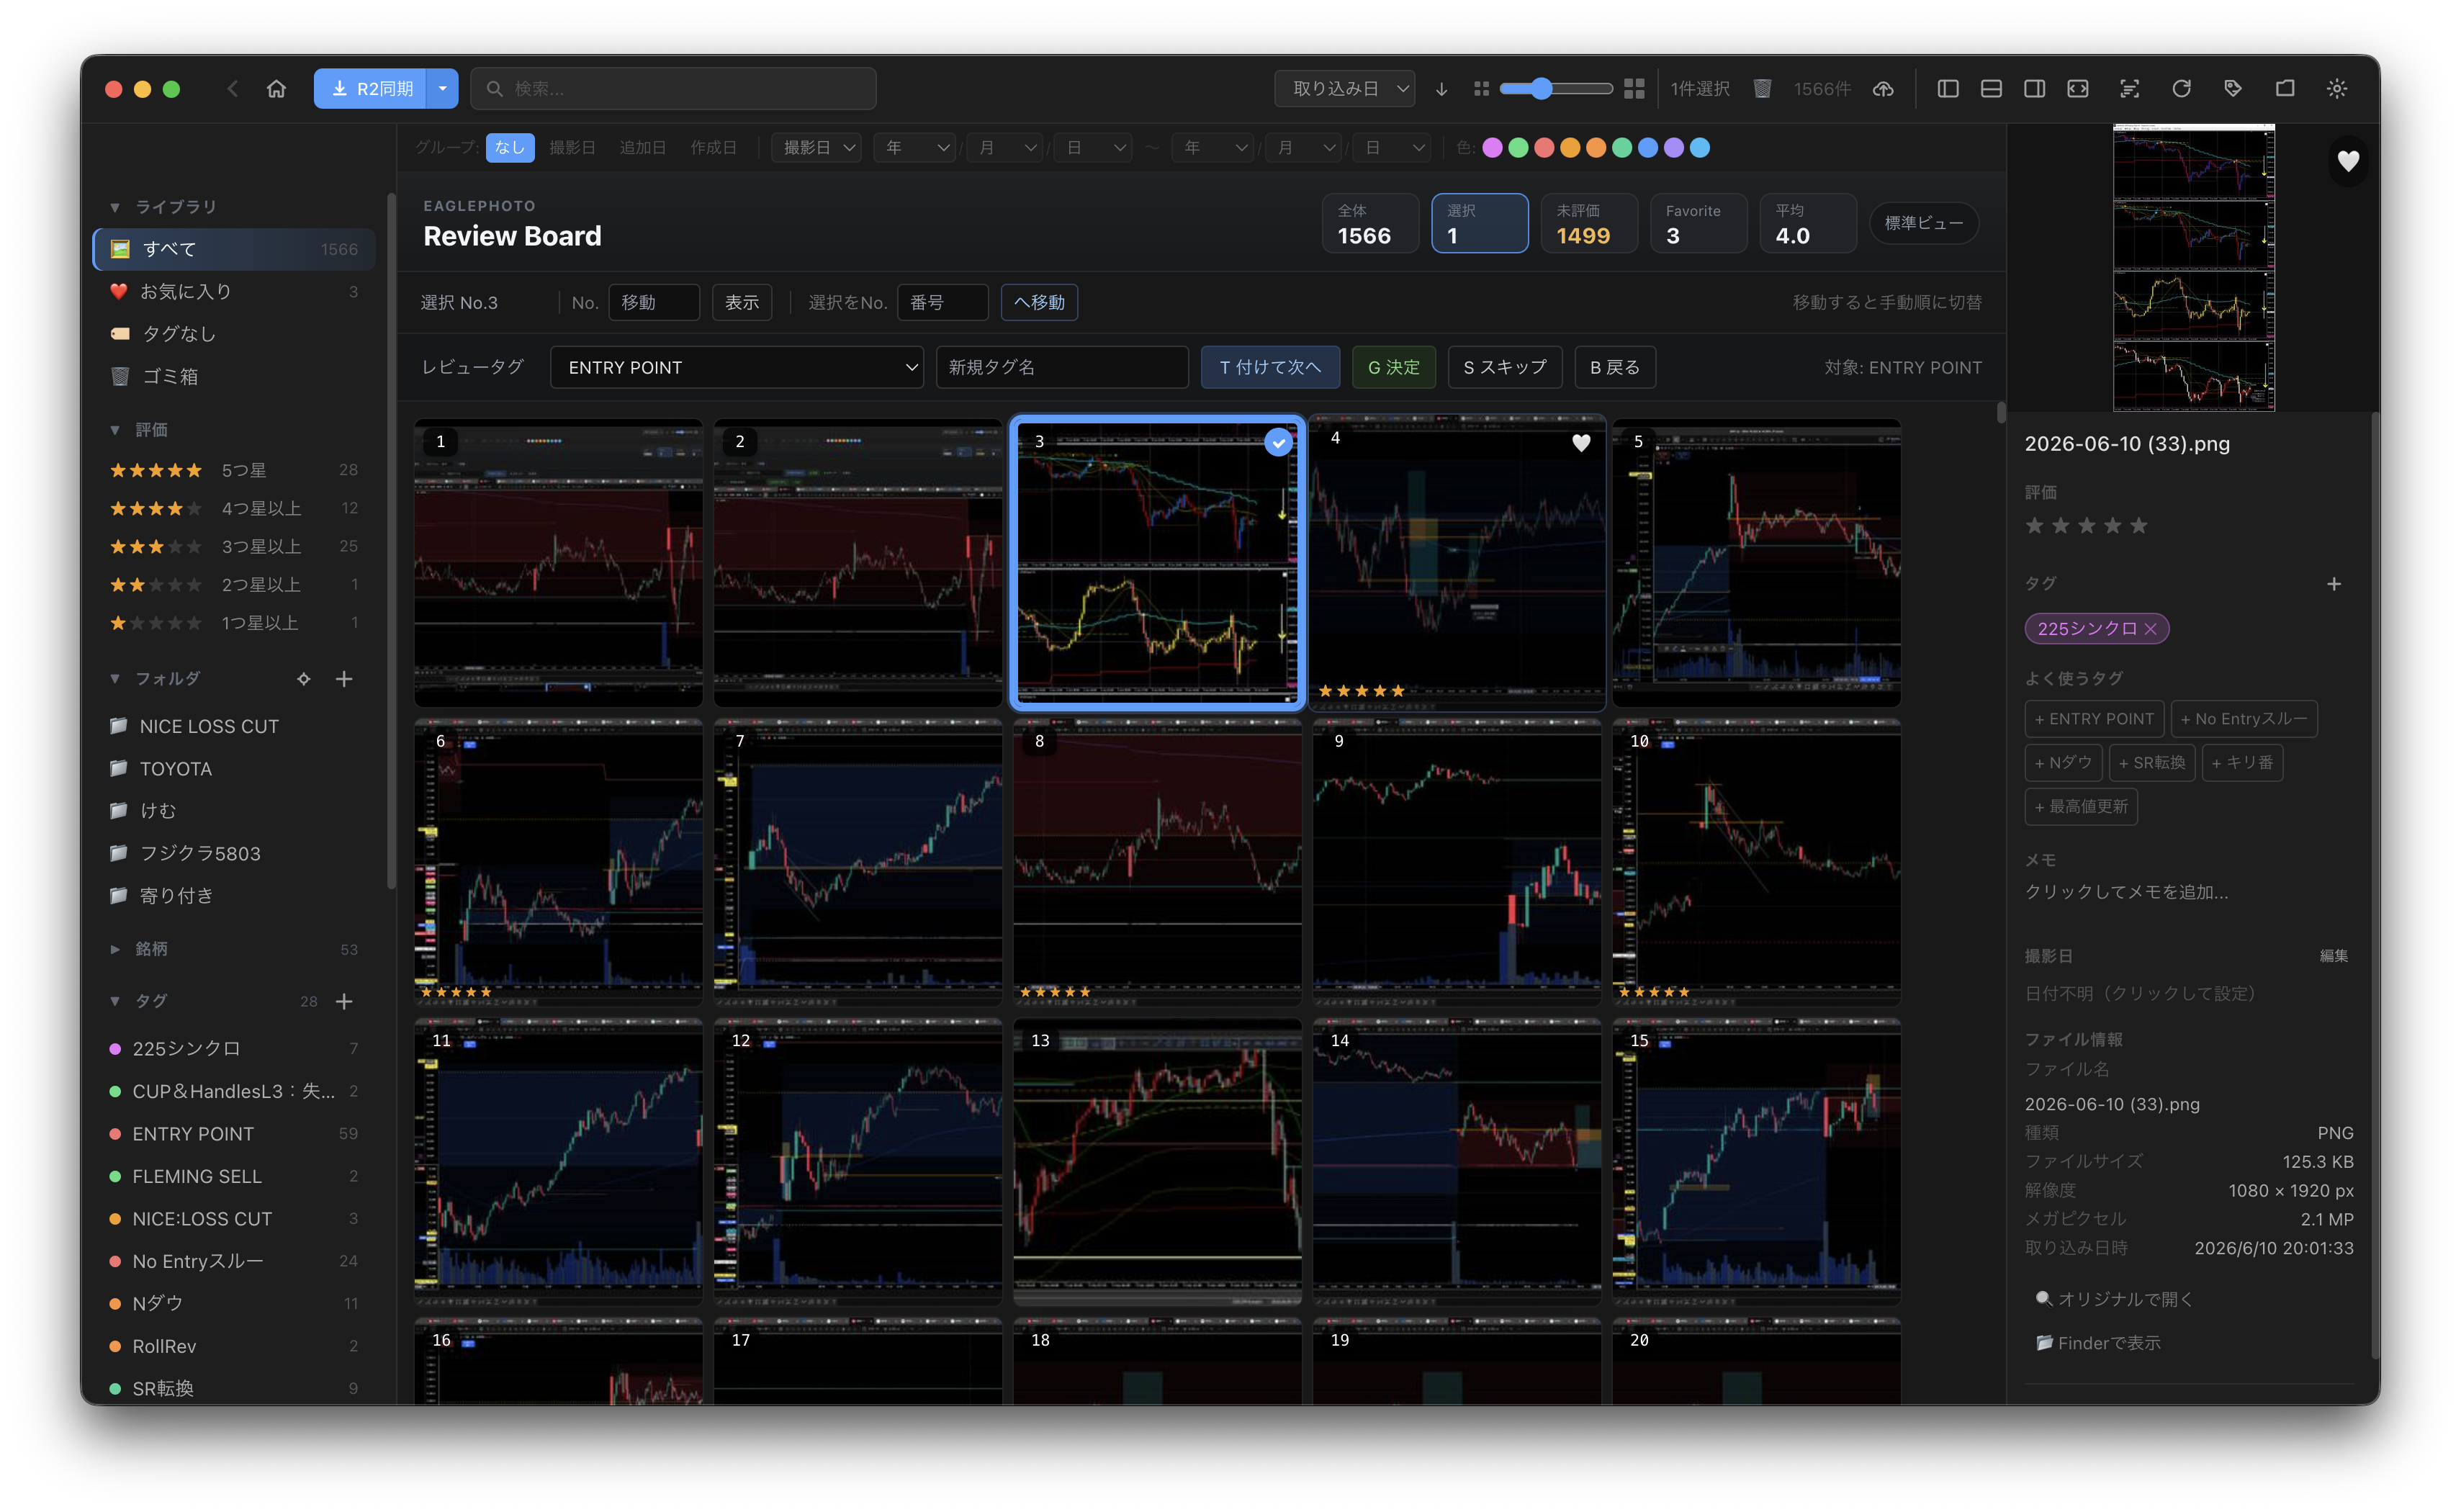This screenshot has height=1512, width=2461.
Task: Collapse the 評価 section
Action: [x=115, y=430]
